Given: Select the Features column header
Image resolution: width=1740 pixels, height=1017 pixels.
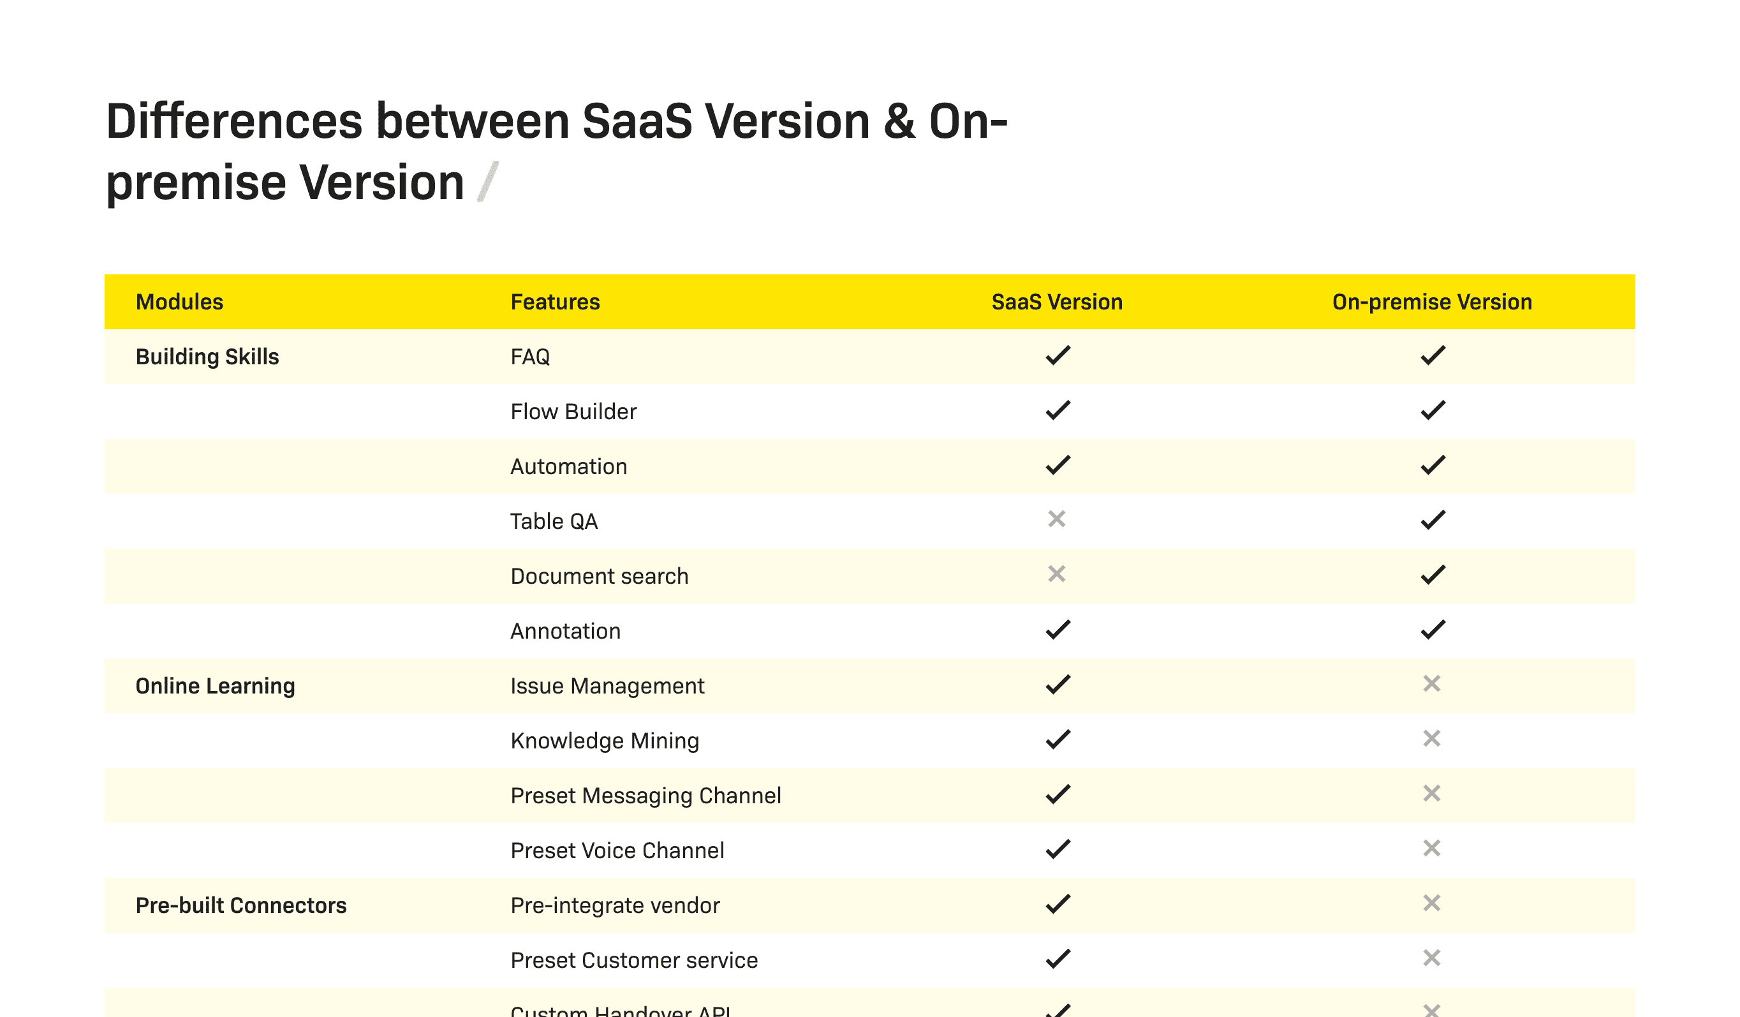Looking at the screenshot, I should pyautogui.click(x=555, y=302).
